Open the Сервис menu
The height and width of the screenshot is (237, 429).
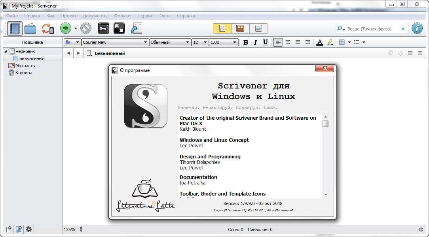click(145, 16)
